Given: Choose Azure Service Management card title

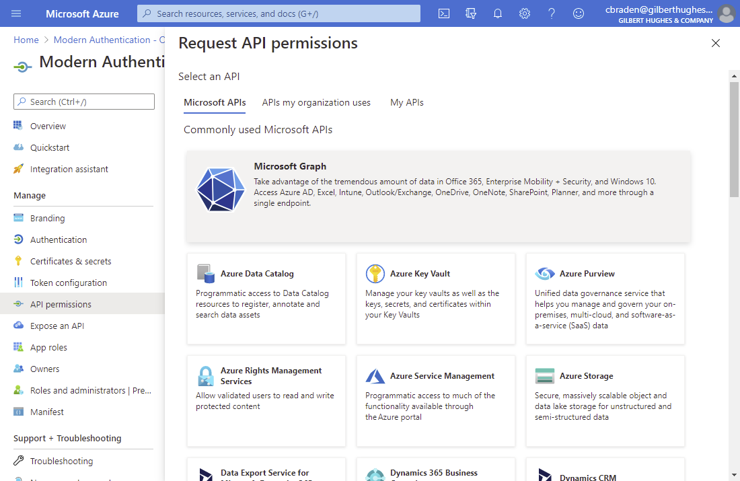Looking at the screenshot, I should (442, 376).
